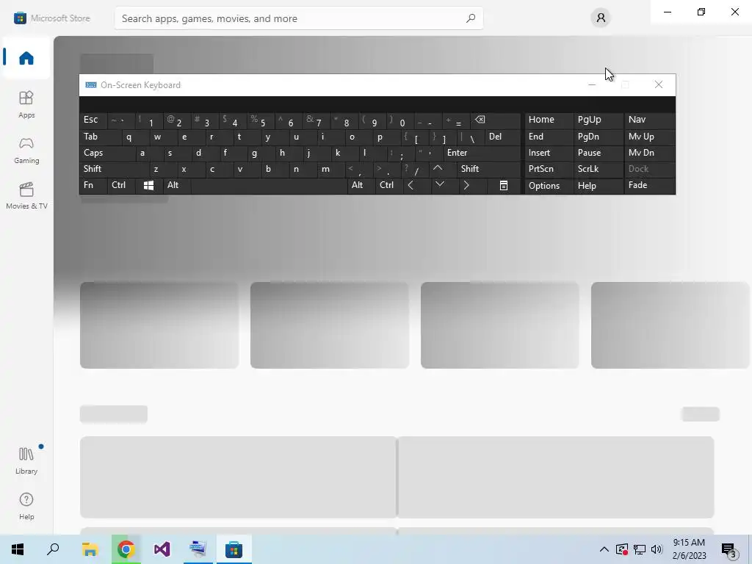
Task: Click the PgDn key
Action: (598, 137)
